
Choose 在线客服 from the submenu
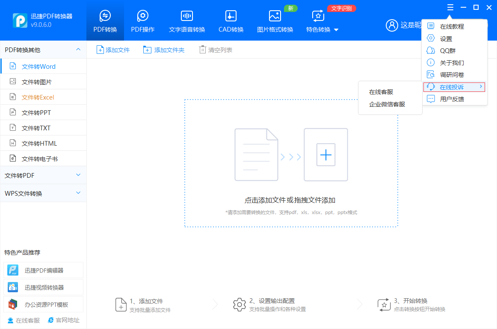coord(381,92)
